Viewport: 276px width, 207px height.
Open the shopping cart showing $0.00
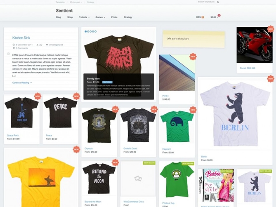(214, 17)
